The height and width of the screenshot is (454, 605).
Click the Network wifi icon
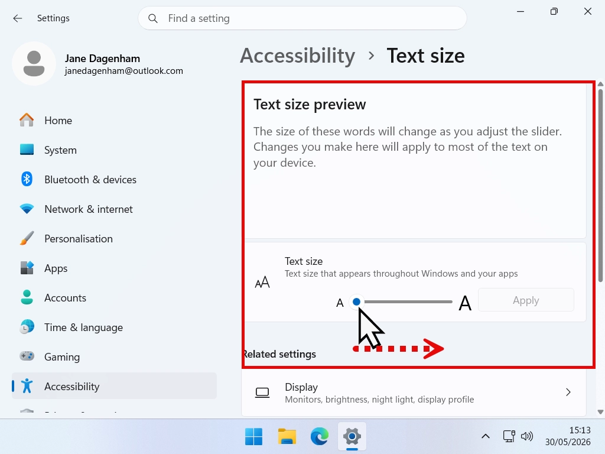click(x=27, y=209)
